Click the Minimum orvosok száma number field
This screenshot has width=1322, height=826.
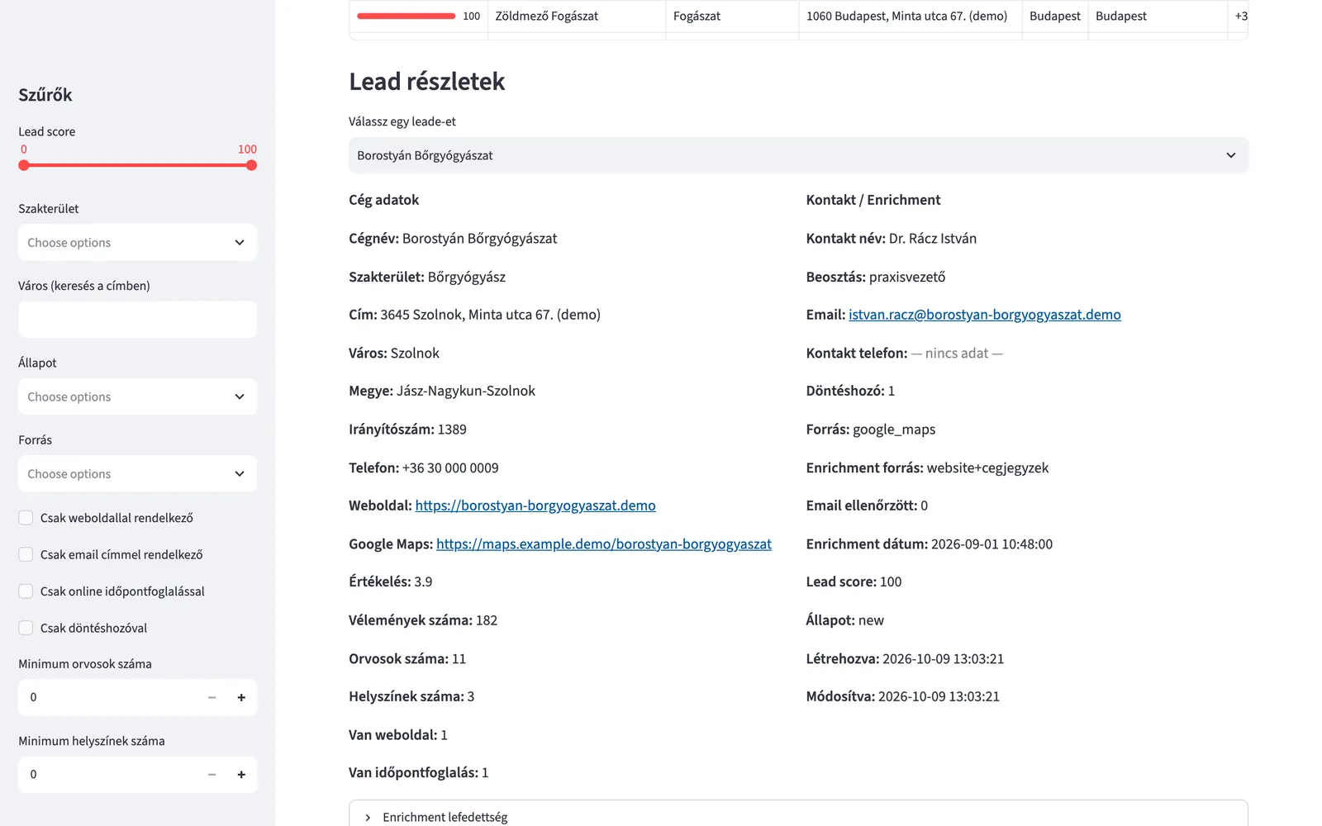click(107, 697)
